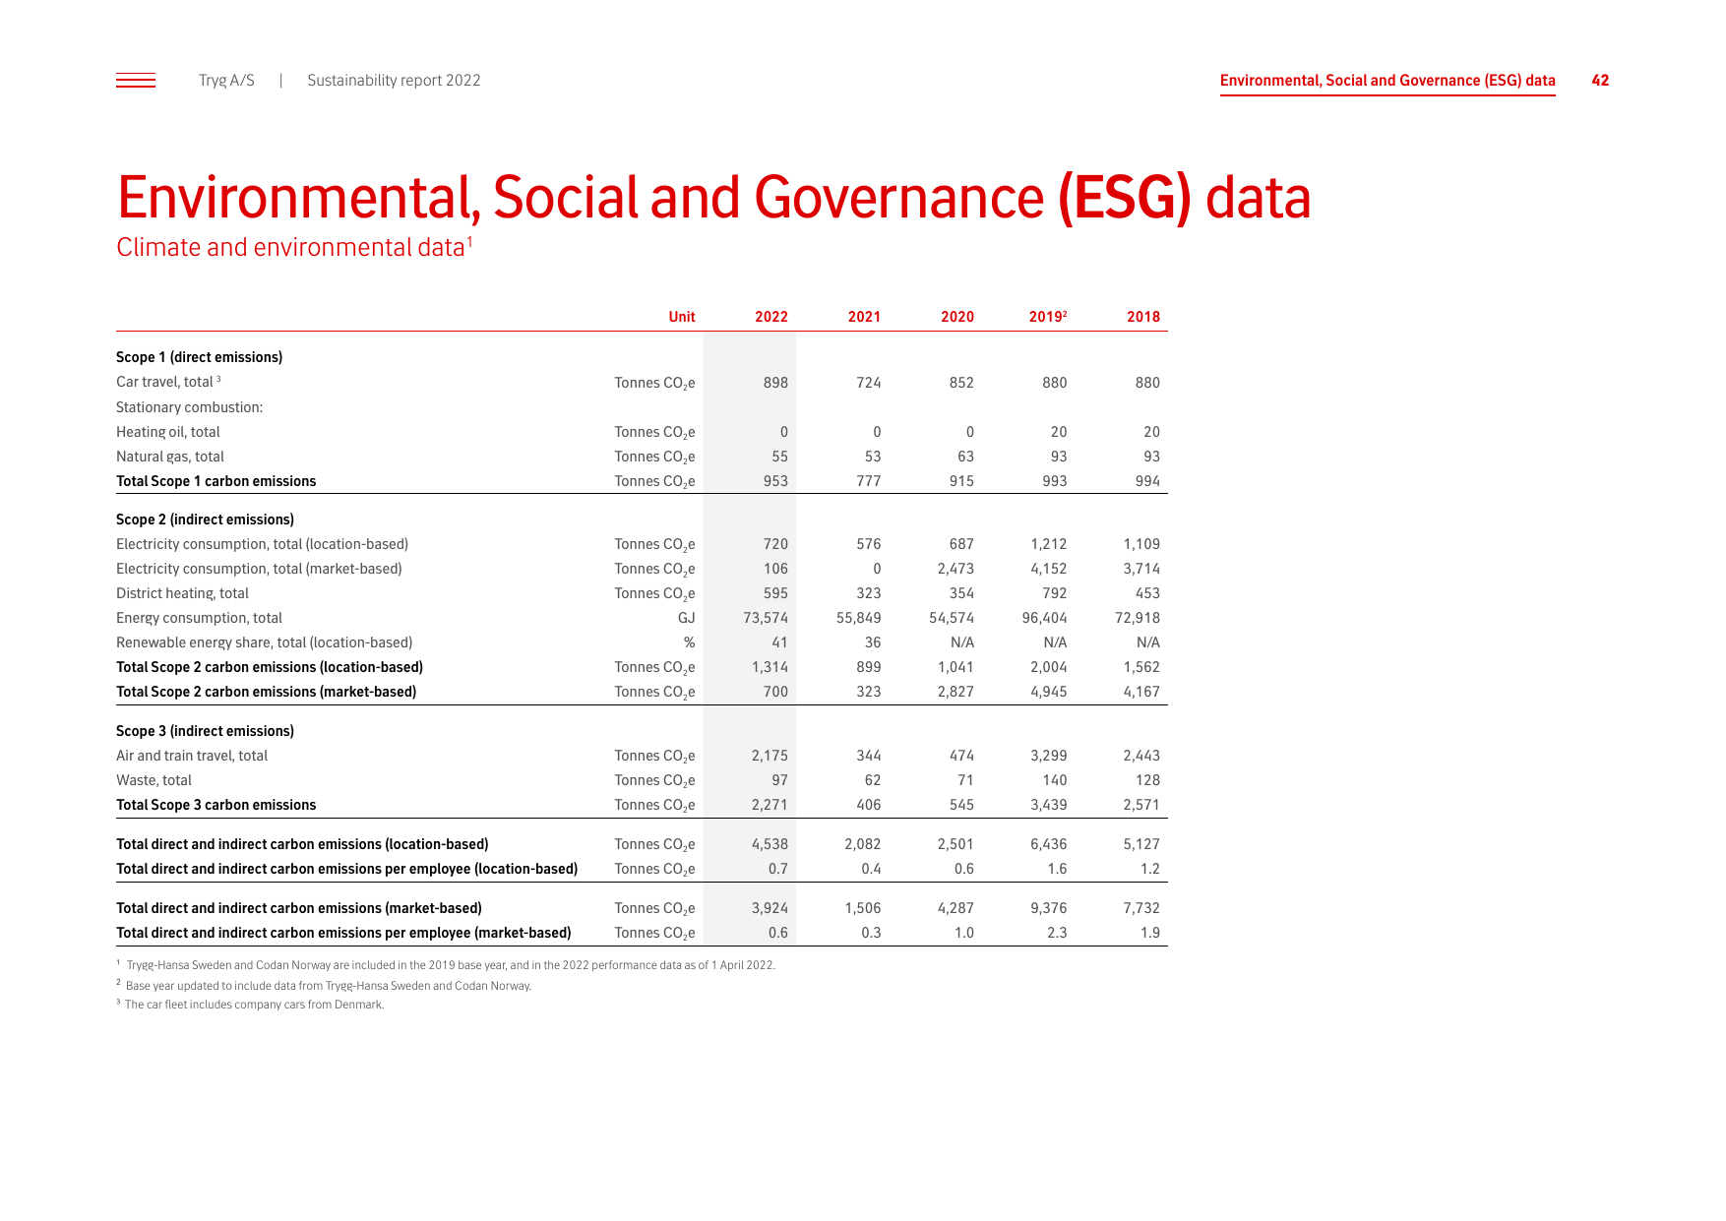Click 'Heating oil, total' row label

pos(168,432)
